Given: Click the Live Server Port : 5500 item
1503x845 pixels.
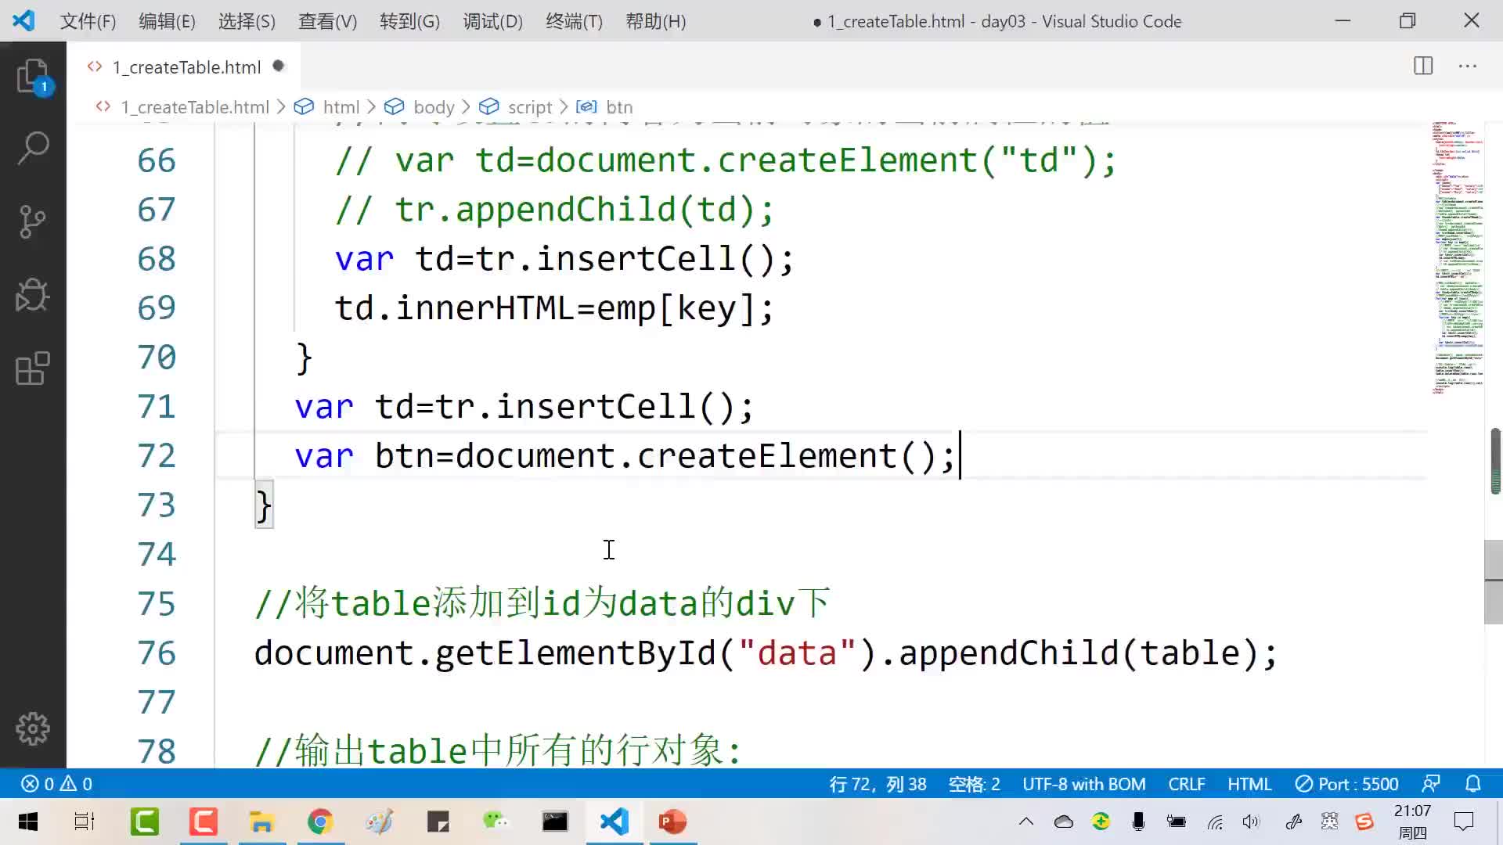Looking at the screenshot, I should pos(1346,784).
